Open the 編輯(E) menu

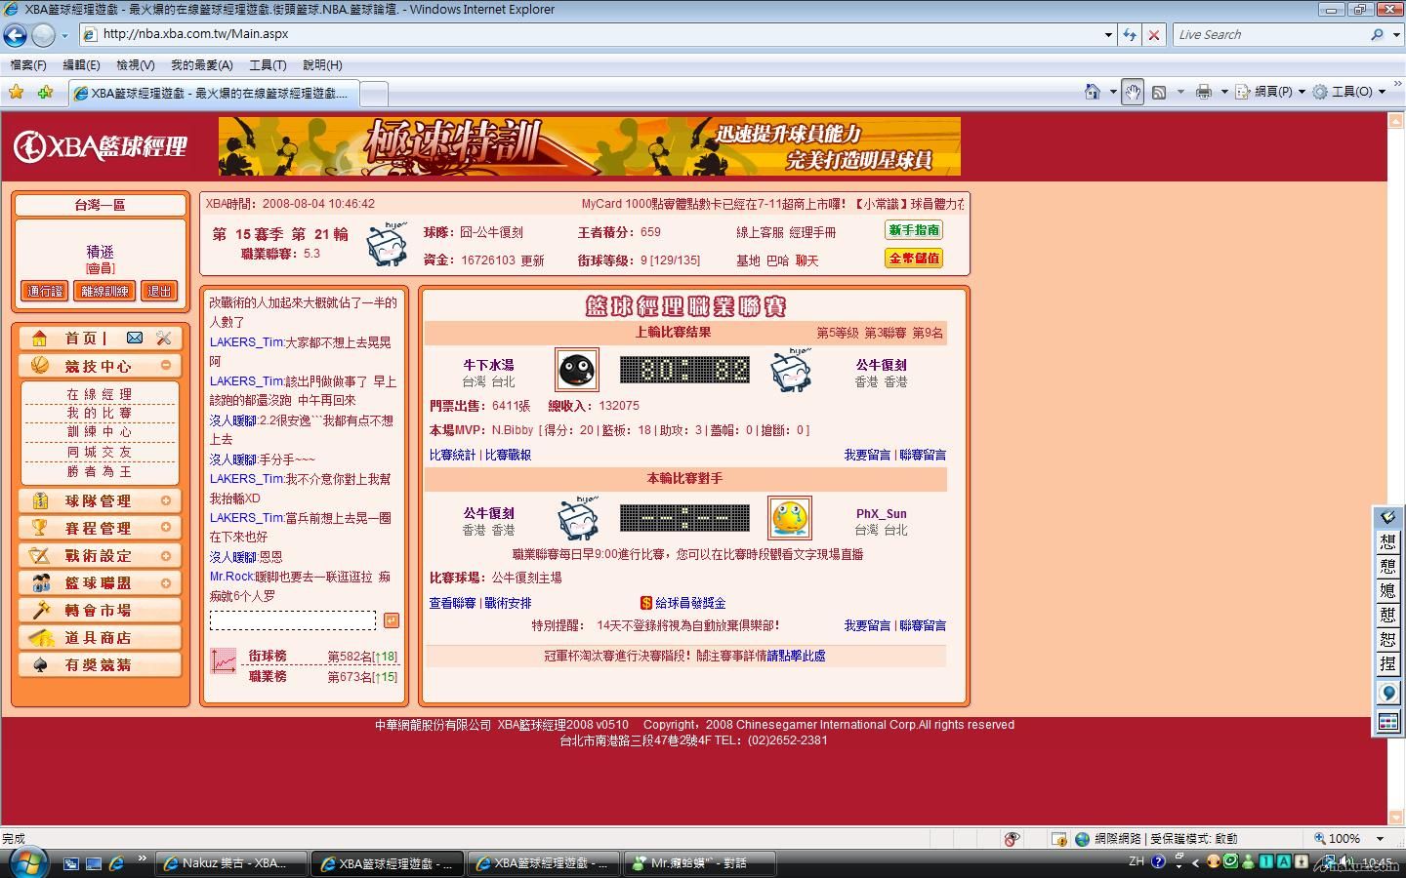tap(81, 64)
